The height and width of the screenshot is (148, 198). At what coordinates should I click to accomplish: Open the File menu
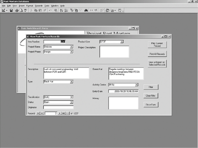[x=4, y=6]
